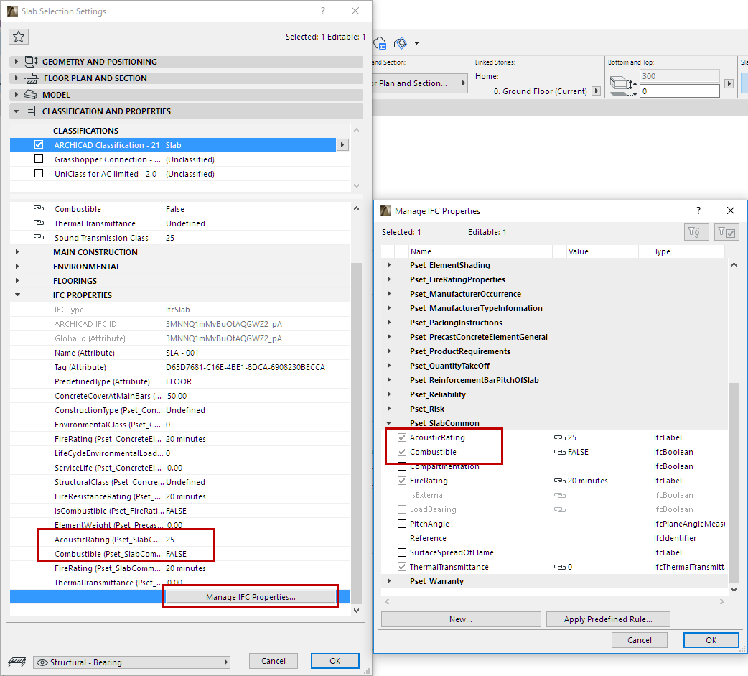
Task: Click the help question mark in Slab Settings
Action: pyautogui.click(x=323, y=11)
